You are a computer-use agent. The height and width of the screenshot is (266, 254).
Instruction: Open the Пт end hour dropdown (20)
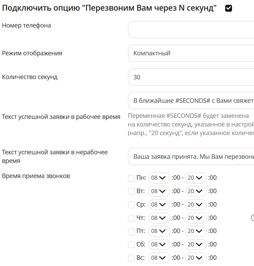pyautogui.click(x=196, y=231)
